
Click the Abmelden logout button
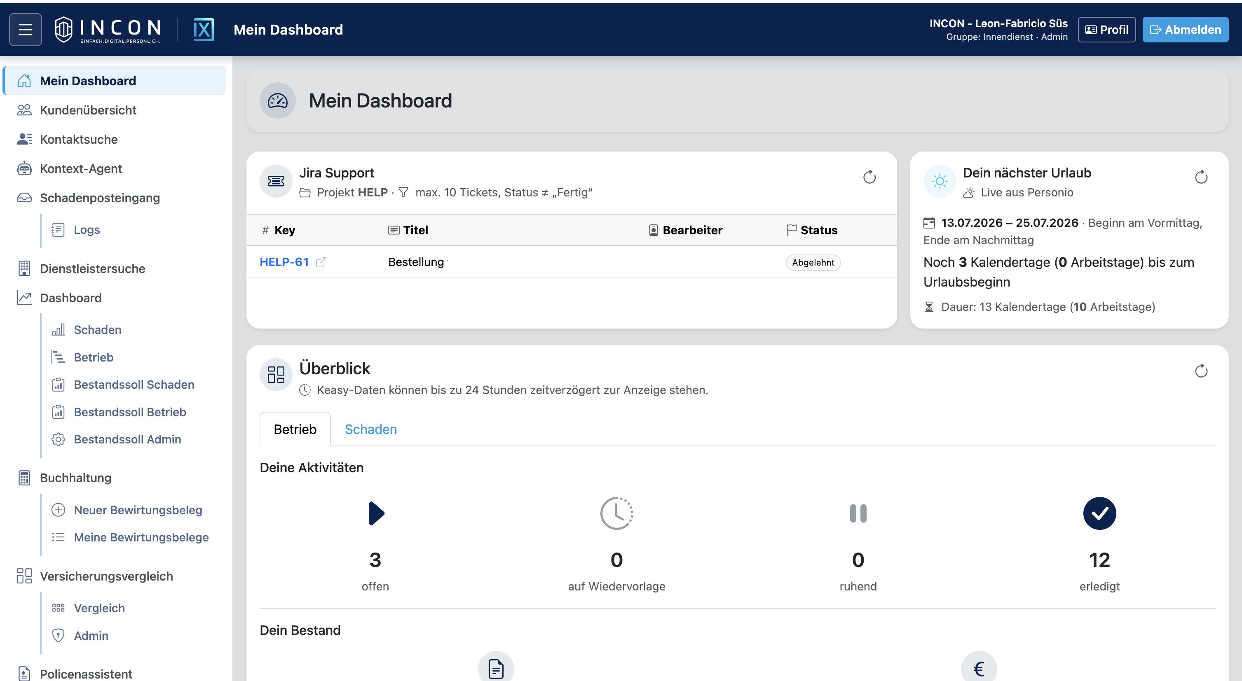click(1185, 30)
